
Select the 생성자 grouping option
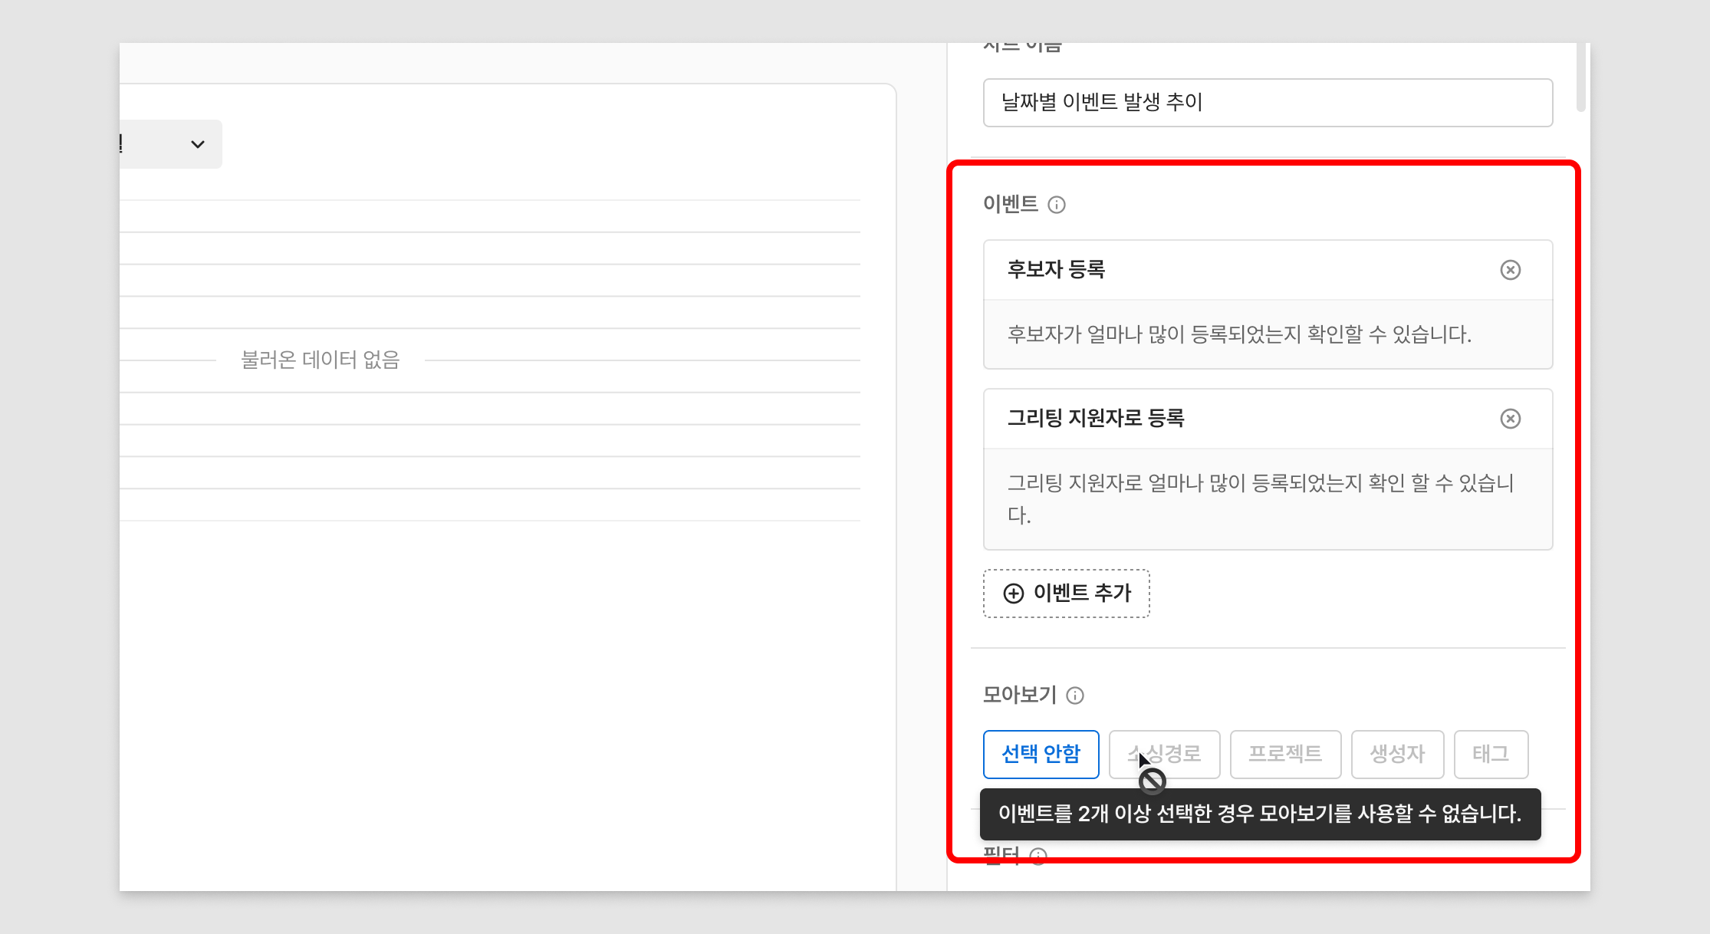click(1397, 754)
